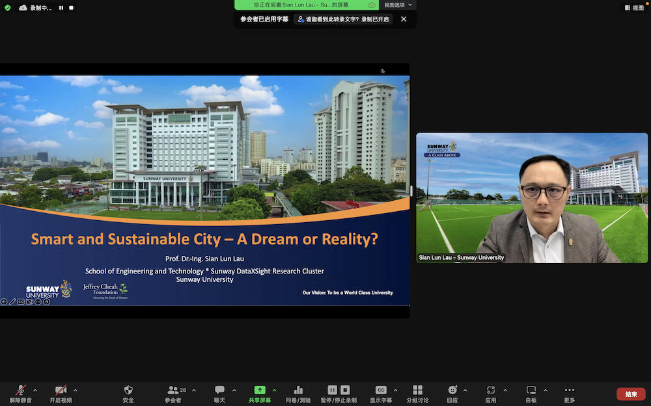Select Sian Lun Lau's video tile
The width and height of the screenshot is (651, 406).
click(x=532, y=197)
